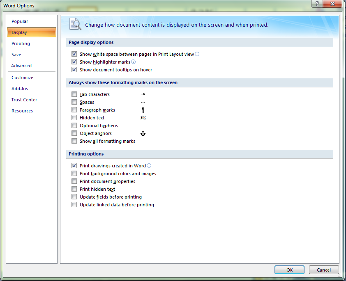Click info icon after Print drawings option
The width and height of the screenshot is (346, 281).
point(149,166)
